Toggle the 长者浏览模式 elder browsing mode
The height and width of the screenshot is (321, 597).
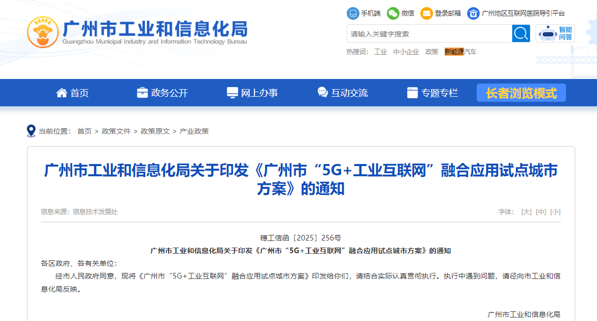click(x=521, y=93)
